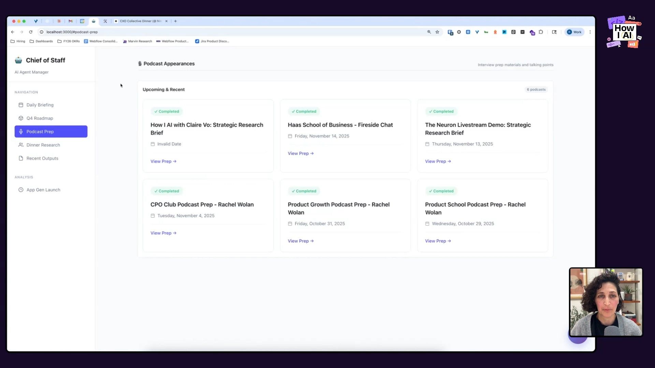Open Daily Briefing in the sidebar

coord(51,105)
